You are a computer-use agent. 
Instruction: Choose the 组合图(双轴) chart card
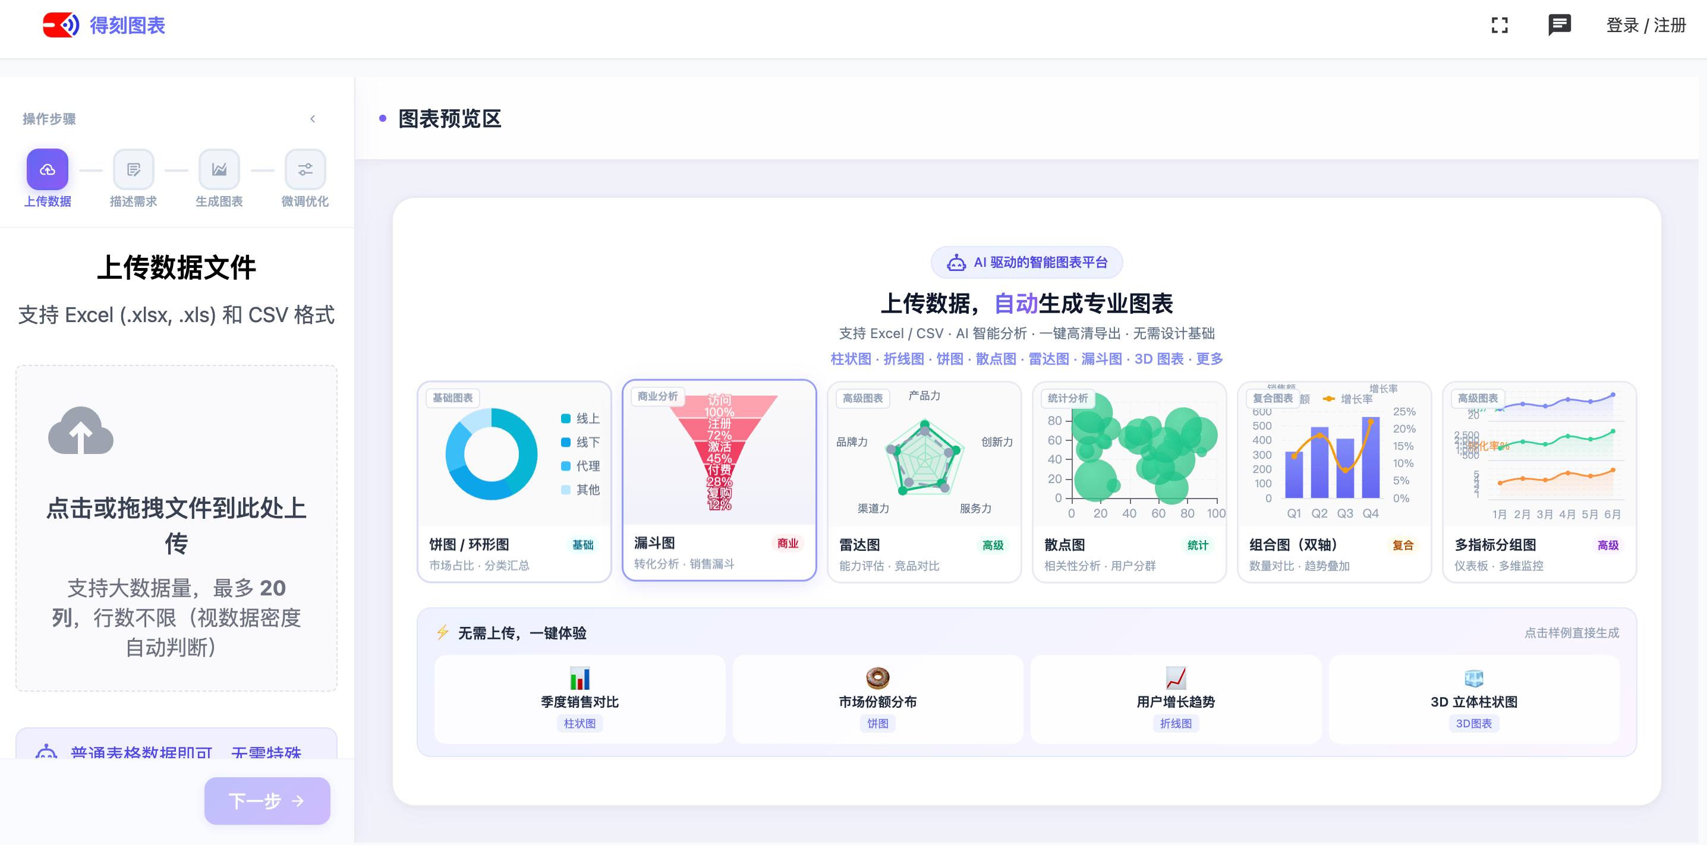point(1334,482)
